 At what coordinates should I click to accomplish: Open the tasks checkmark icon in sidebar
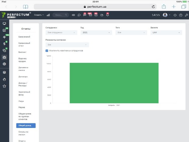tap(4, 30)
